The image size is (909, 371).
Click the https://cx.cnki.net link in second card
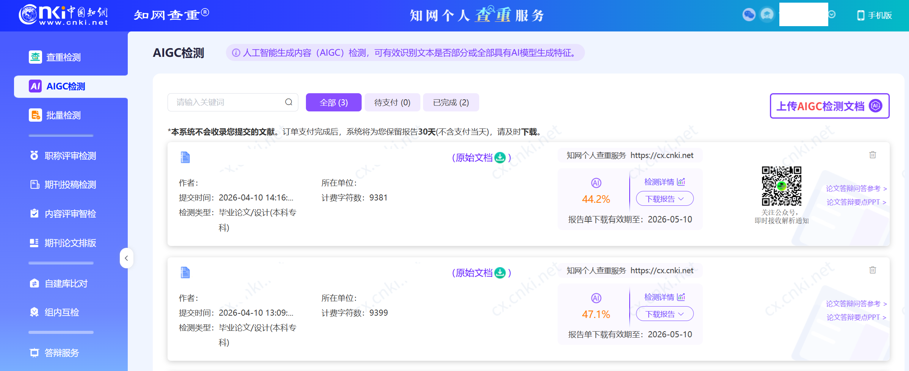point(662,271)
